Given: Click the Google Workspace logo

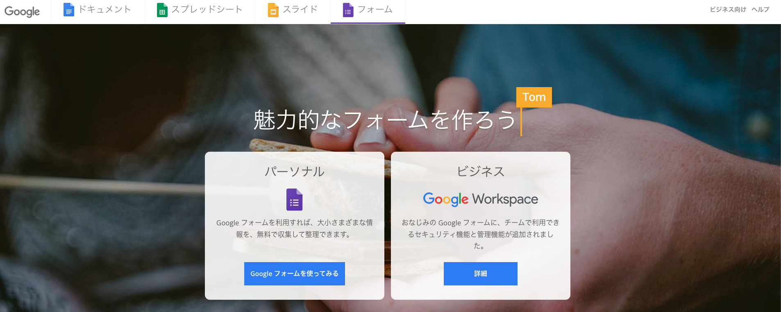Looking at the screenshot, I should pyautogui.click(x=481, y=199).
